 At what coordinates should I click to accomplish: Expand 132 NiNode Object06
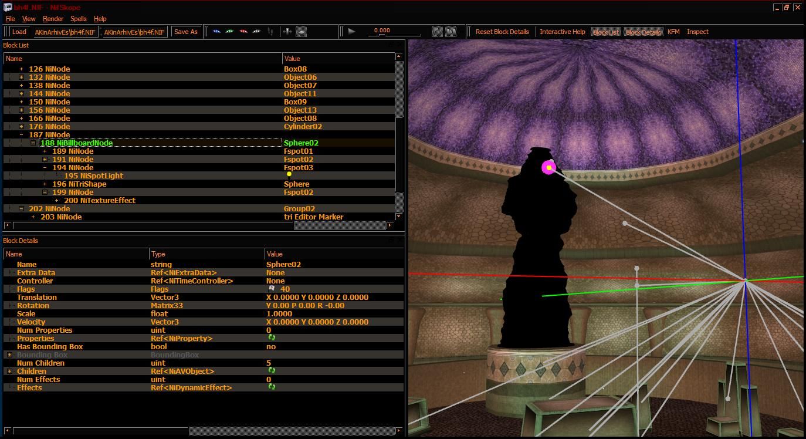(22, 77)
